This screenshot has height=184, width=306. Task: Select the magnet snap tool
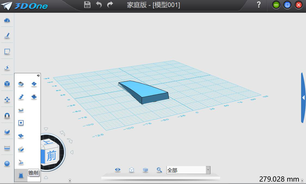pyautogui.click(x=7, y=116)
